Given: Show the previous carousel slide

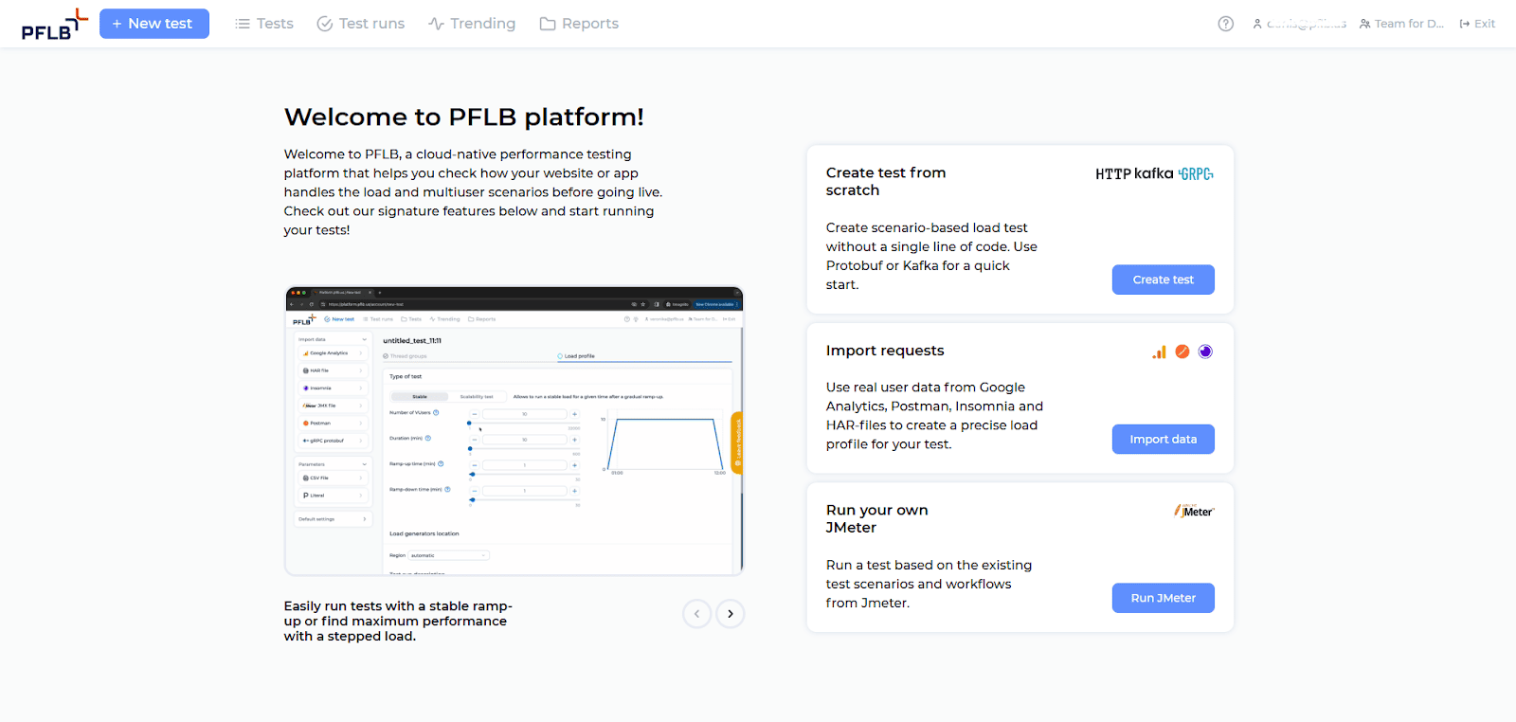Looking at the screenshot, I should tap(697, 614).
